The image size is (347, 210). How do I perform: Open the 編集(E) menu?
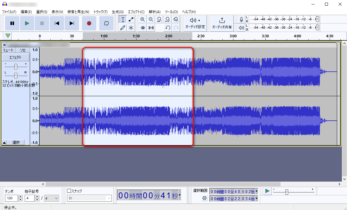[26, 12]
